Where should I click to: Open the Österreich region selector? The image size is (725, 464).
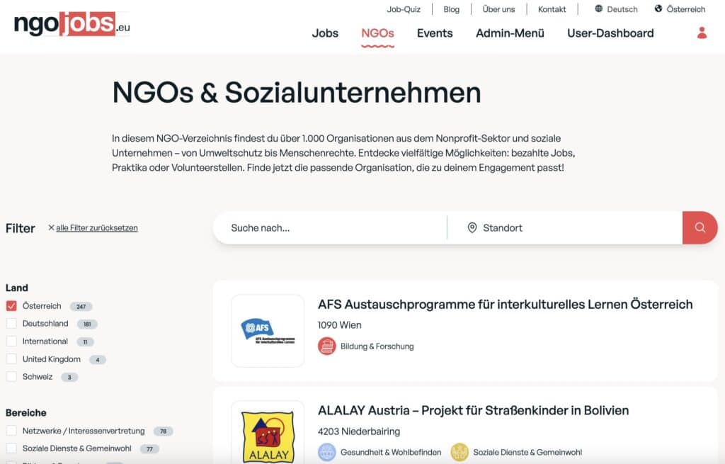680,9
